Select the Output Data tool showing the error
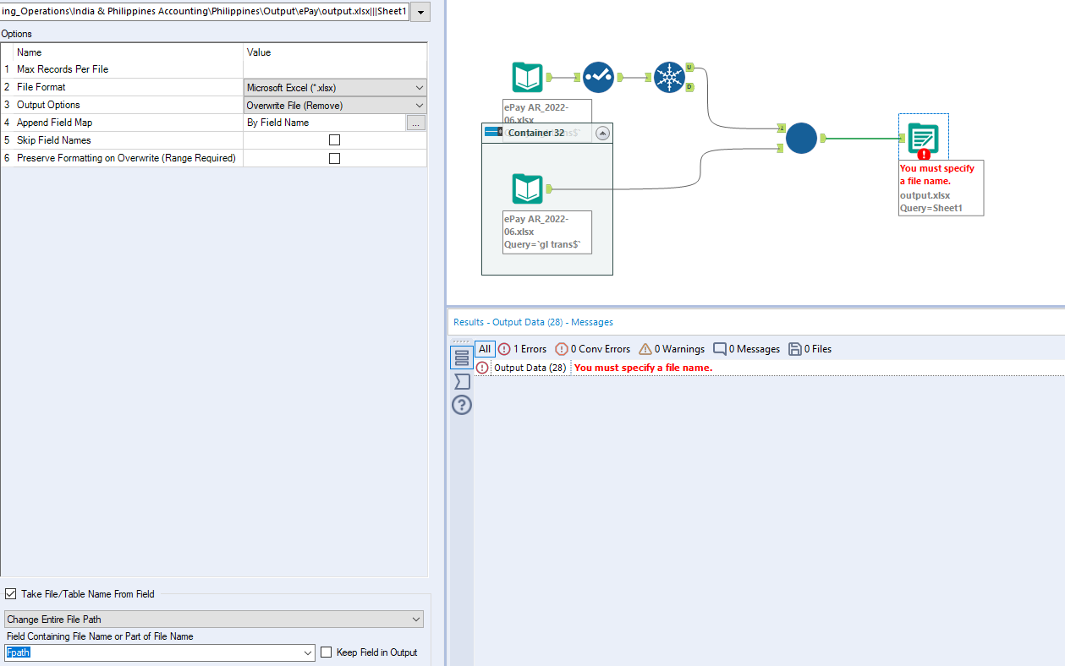Image resolution: width=1065 pixels, height=666 pixels. [923, 137]
